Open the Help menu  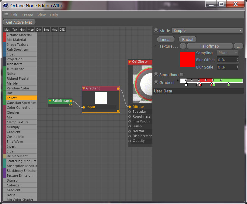[54, 15]
